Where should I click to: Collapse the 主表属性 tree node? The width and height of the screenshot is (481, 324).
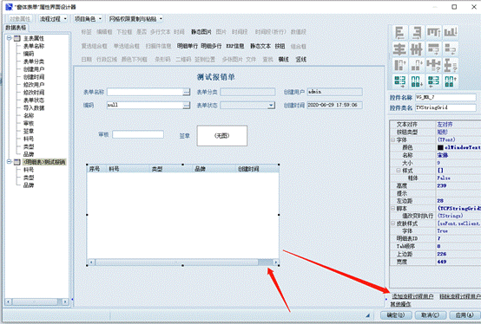[10, 38]
